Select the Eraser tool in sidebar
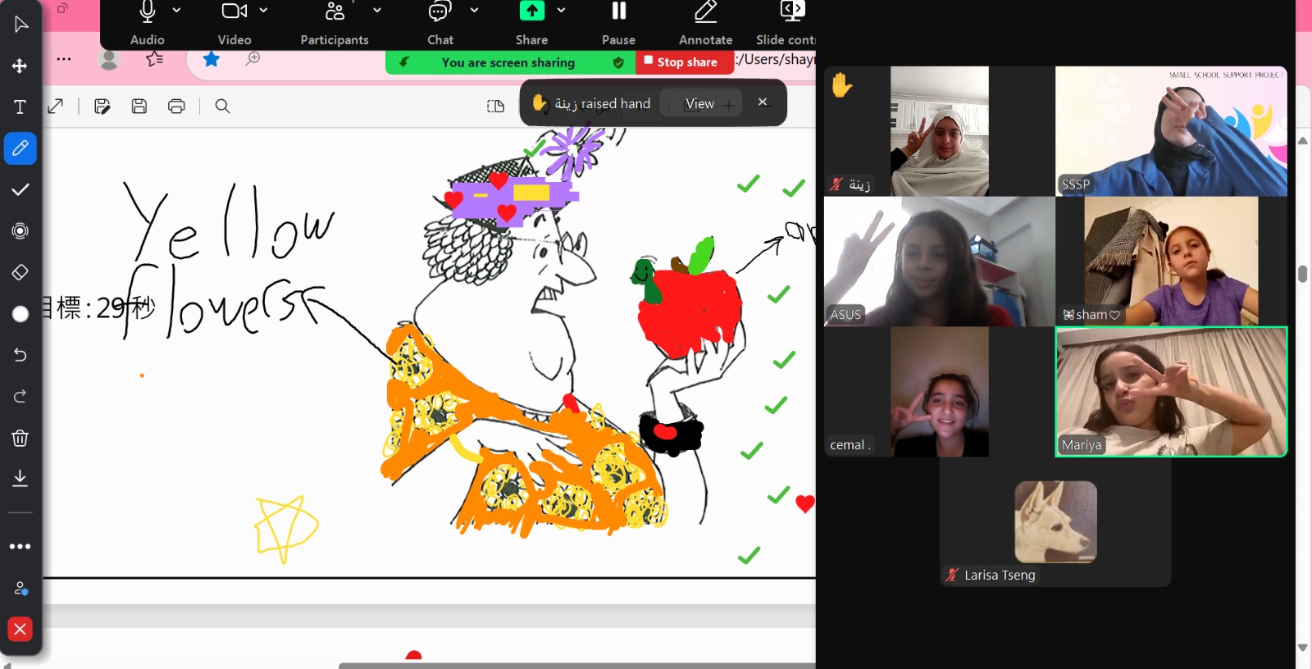The image size is (1312, 669). pyautogui.click(x=20, y=272)
